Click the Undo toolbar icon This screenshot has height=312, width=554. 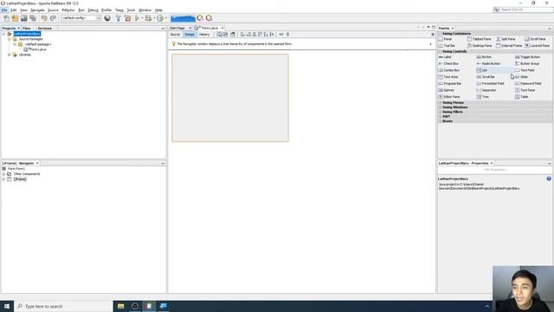tap(44, 18)
